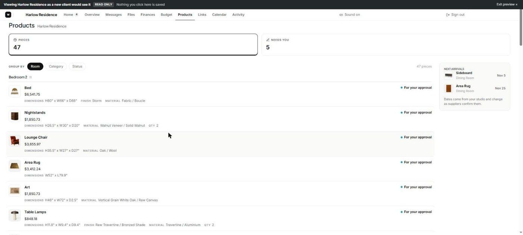Open the Lounge Chair product name
This screenshot has width=523, height=235.
coord(36,137)
